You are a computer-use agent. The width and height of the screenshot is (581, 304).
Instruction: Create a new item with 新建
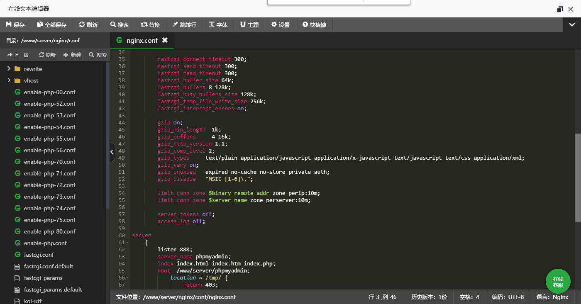(72, 55)
